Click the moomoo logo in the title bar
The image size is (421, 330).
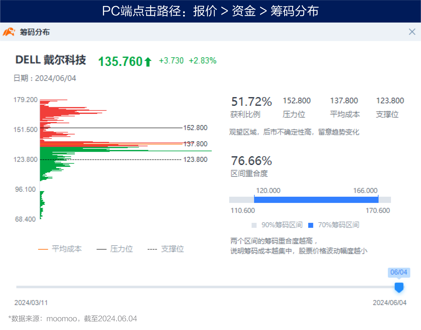[x=9, y=32]
